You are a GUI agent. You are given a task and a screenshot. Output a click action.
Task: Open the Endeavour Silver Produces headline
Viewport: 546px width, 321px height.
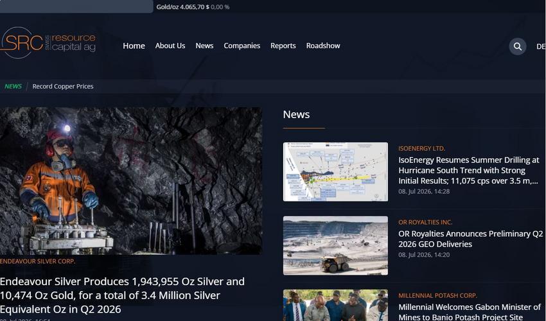click(122, 295)
